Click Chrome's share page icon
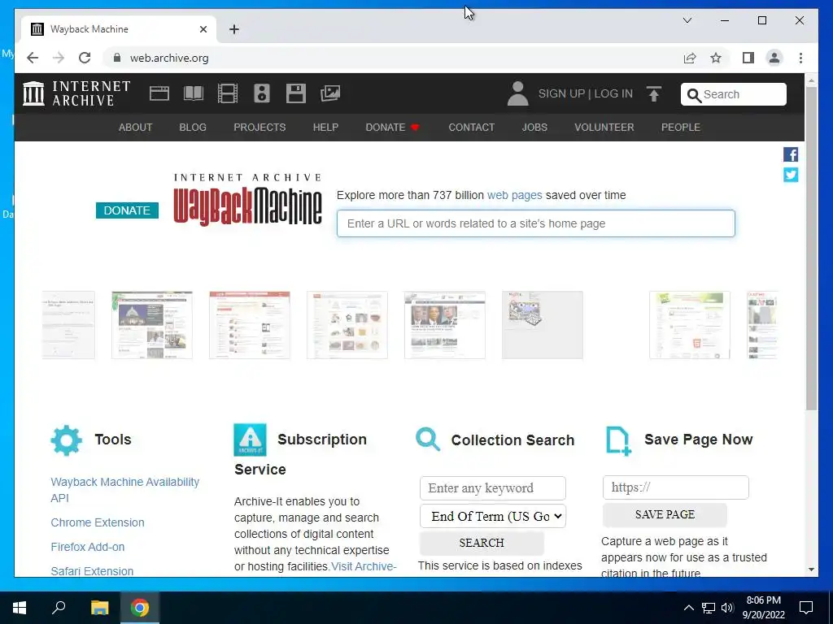Viewport: 833px width, 624px height. click(x=690, y=58)
